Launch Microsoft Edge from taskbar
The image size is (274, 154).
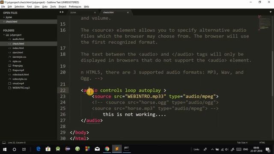[38, 149]
